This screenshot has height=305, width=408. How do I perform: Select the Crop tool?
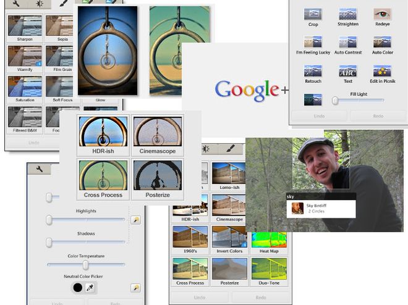[x=313, y=17]
